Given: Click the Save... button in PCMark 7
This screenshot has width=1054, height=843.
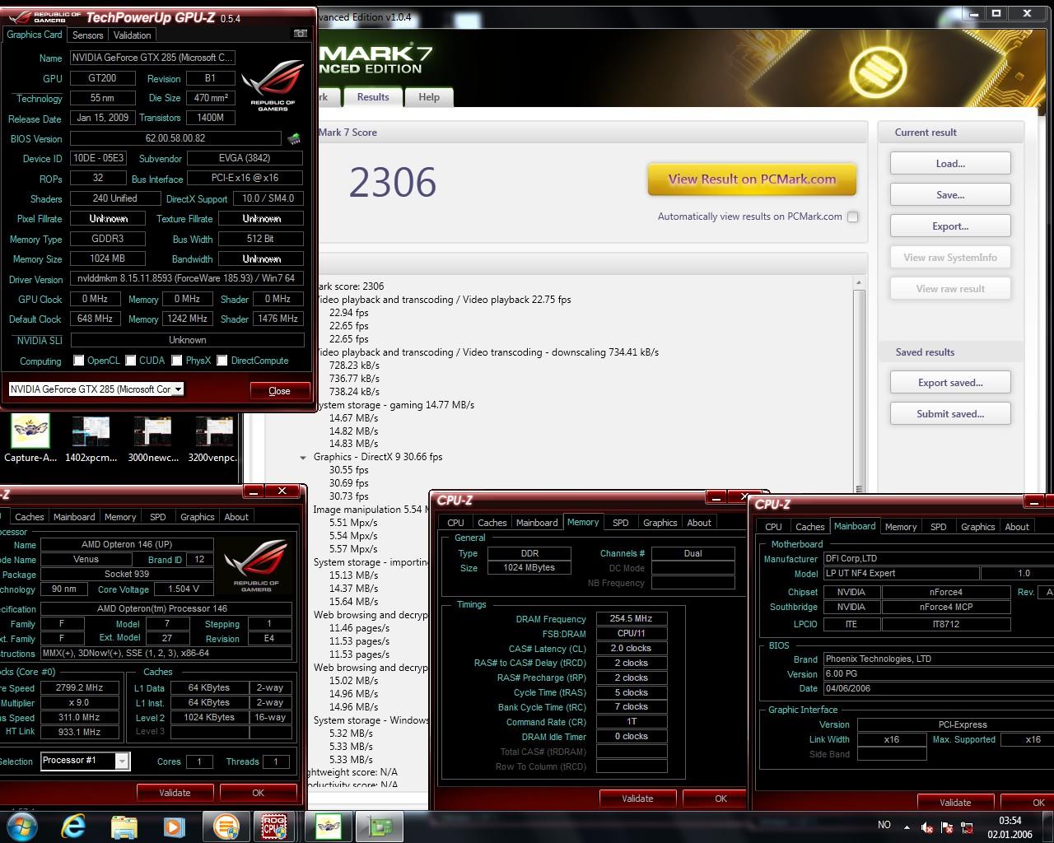Looking at the screenshot, I should pos(950,195).
